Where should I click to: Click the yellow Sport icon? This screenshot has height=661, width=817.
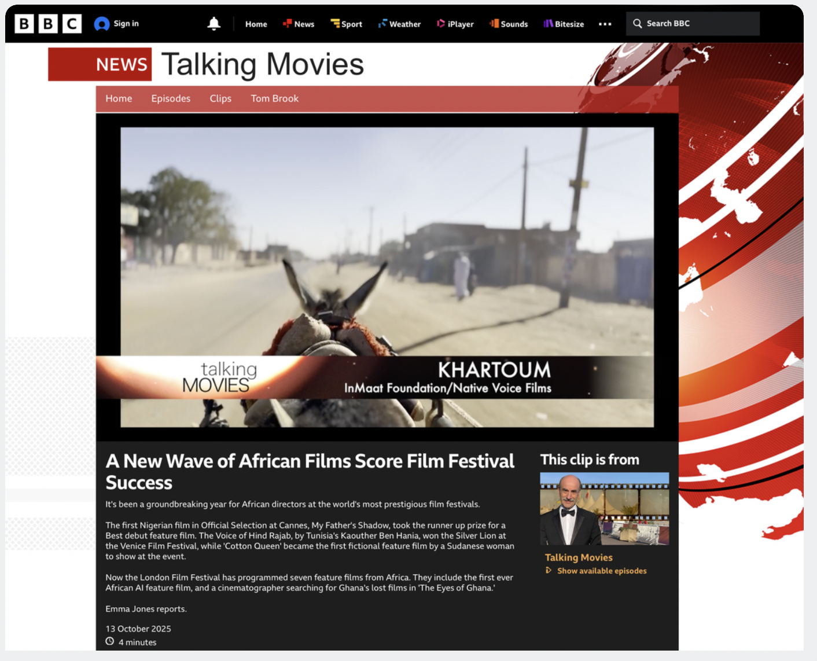click(x=335, y=24)
